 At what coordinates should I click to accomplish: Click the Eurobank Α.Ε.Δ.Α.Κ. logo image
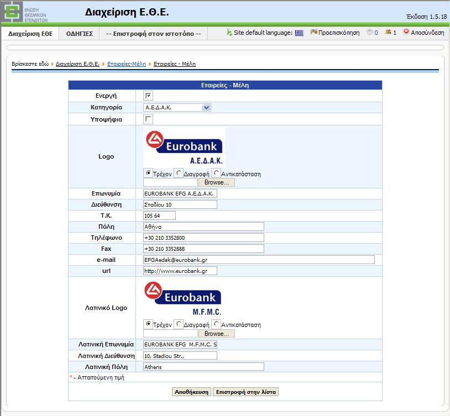184,147
